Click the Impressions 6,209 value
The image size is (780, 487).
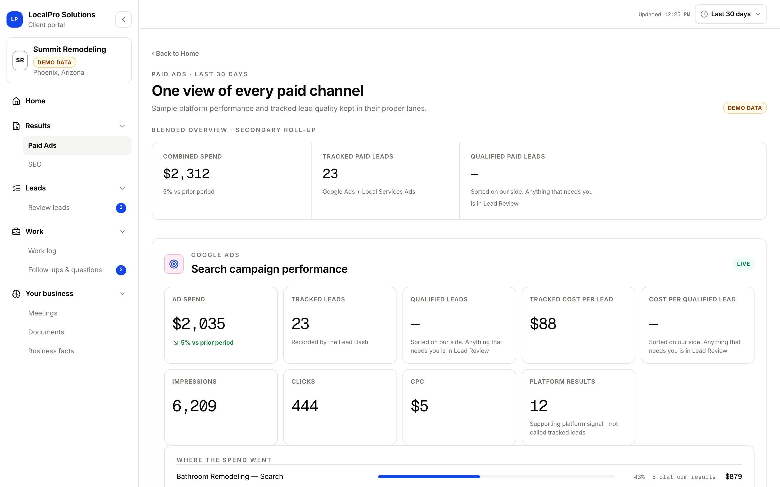pos(194,406)
